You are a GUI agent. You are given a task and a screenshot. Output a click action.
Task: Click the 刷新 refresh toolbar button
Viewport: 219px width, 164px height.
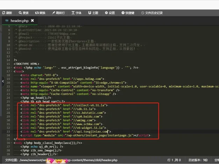point(7,13)
